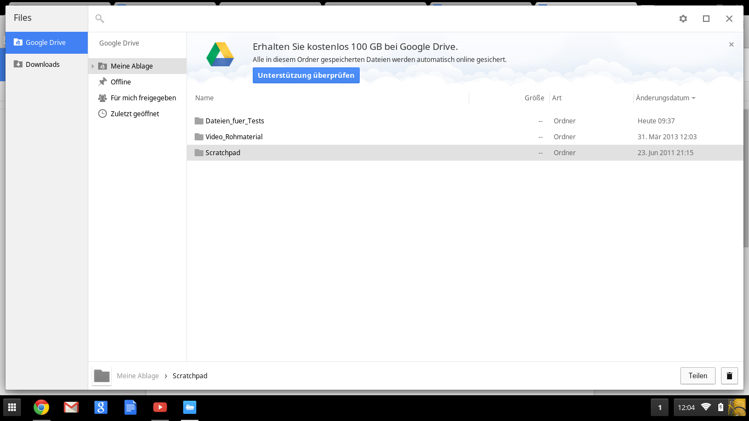Open the Änderungsdatum sort arrow
The height and width of the screenshot is (421, 749).
click(694, 98)
